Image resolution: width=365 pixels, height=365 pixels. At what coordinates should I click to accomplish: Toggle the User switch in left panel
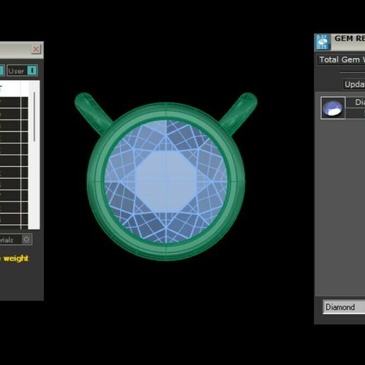[x=33, y=71]
